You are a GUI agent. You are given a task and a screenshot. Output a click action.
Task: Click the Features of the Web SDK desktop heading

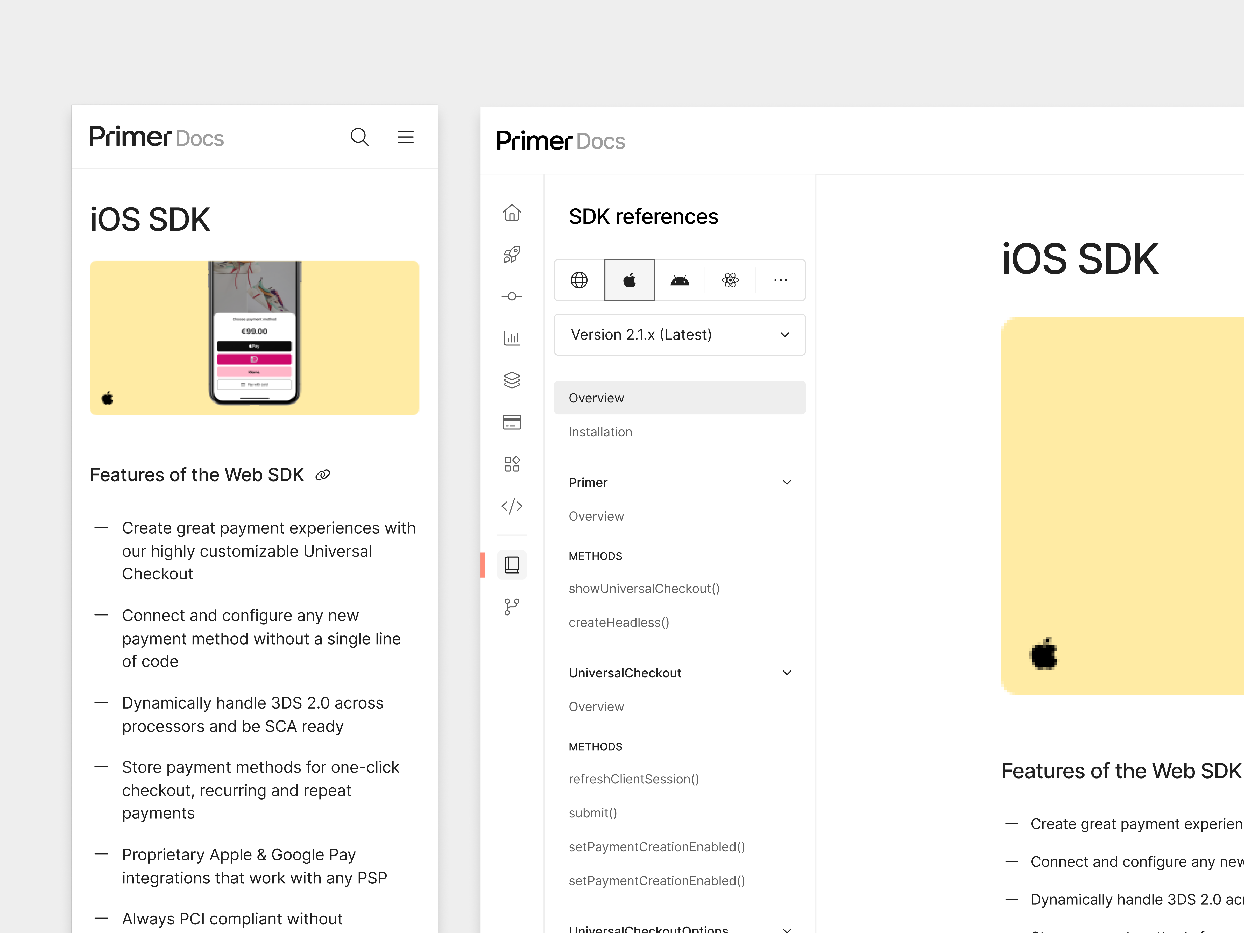[x=1121, y=771]
